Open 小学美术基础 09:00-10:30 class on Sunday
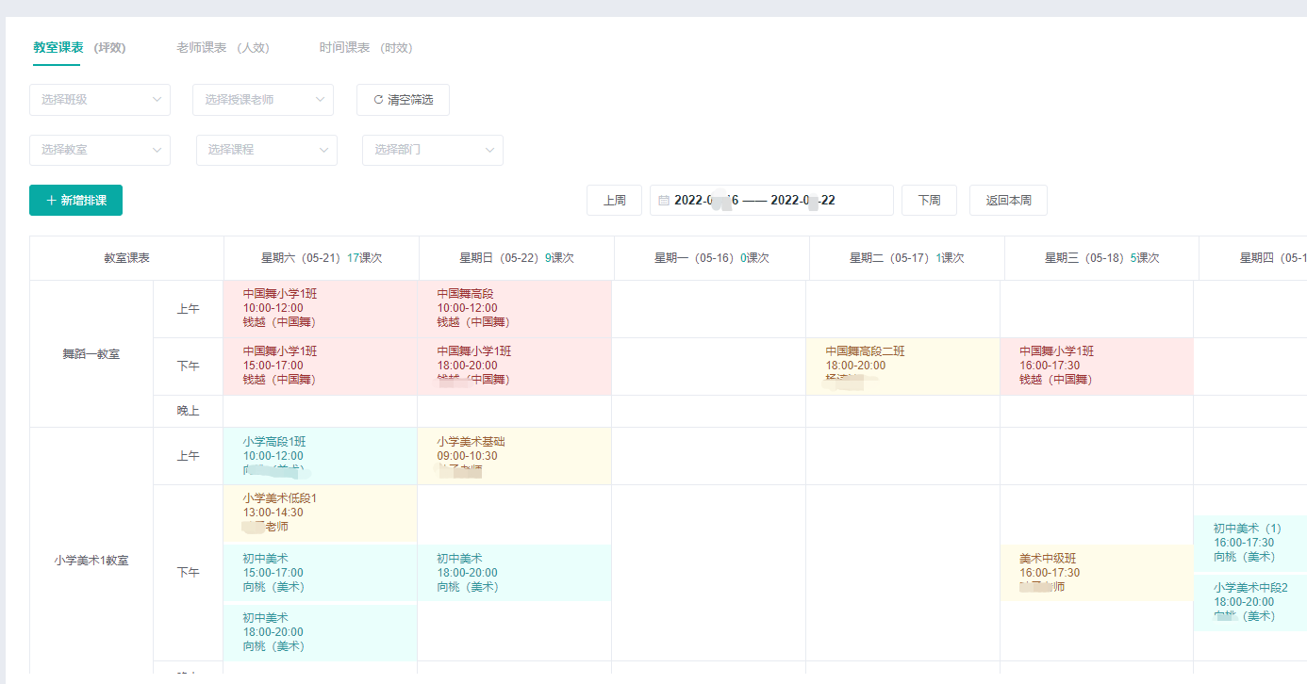This screenshot has width=1307, height=684. [515, 456]
